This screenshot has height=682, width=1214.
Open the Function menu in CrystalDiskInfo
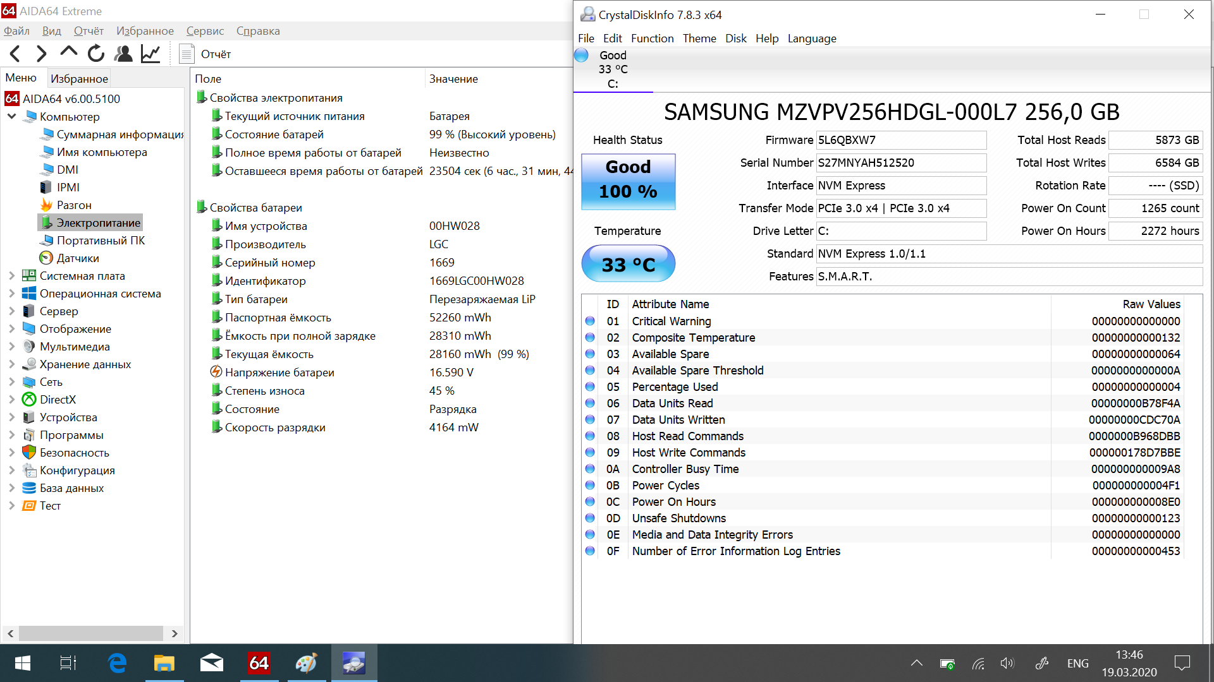(x=652, y=39)
